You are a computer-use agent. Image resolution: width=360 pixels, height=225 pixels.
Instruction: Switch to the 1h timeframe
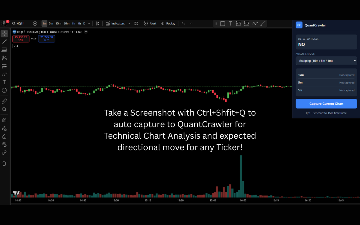tap(73, 24)
